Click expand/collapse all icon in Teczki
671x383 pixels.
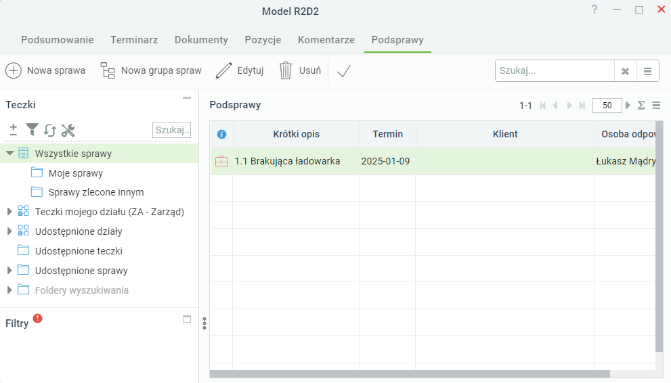pyautogui.click(x=14, y=129)
